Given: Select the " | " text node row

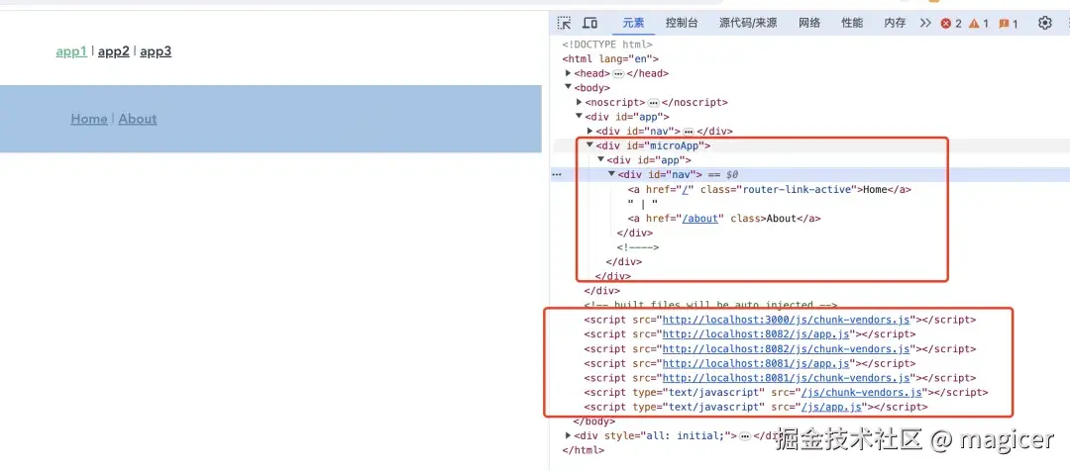Looking at the screenshot, I should coord(643,204).
